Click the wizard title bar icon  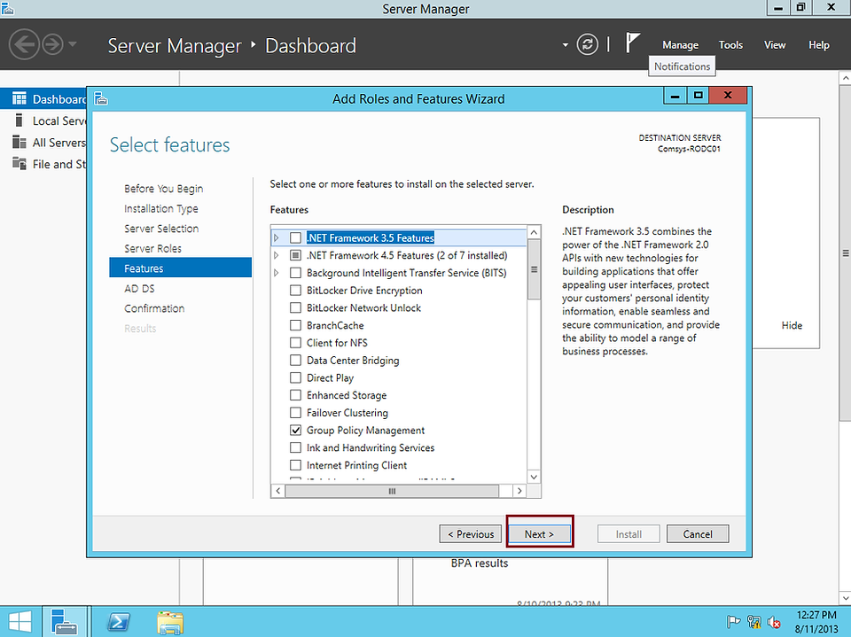pyautogui.click(x=101, y=98)
